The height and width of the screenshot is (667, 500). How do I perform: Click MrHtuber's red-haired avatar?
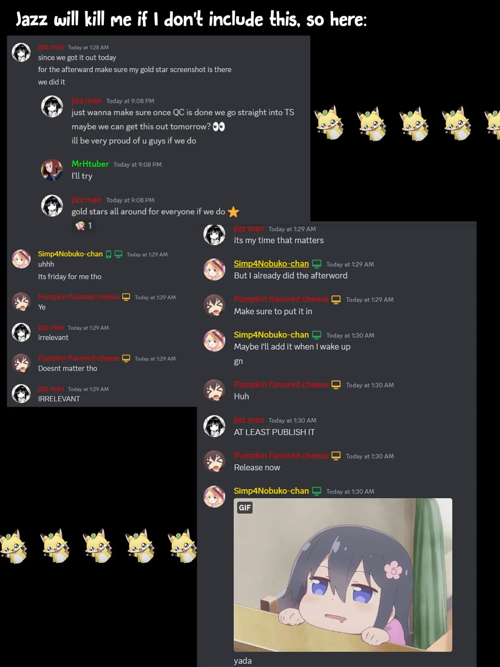click(x=52, y=170)
